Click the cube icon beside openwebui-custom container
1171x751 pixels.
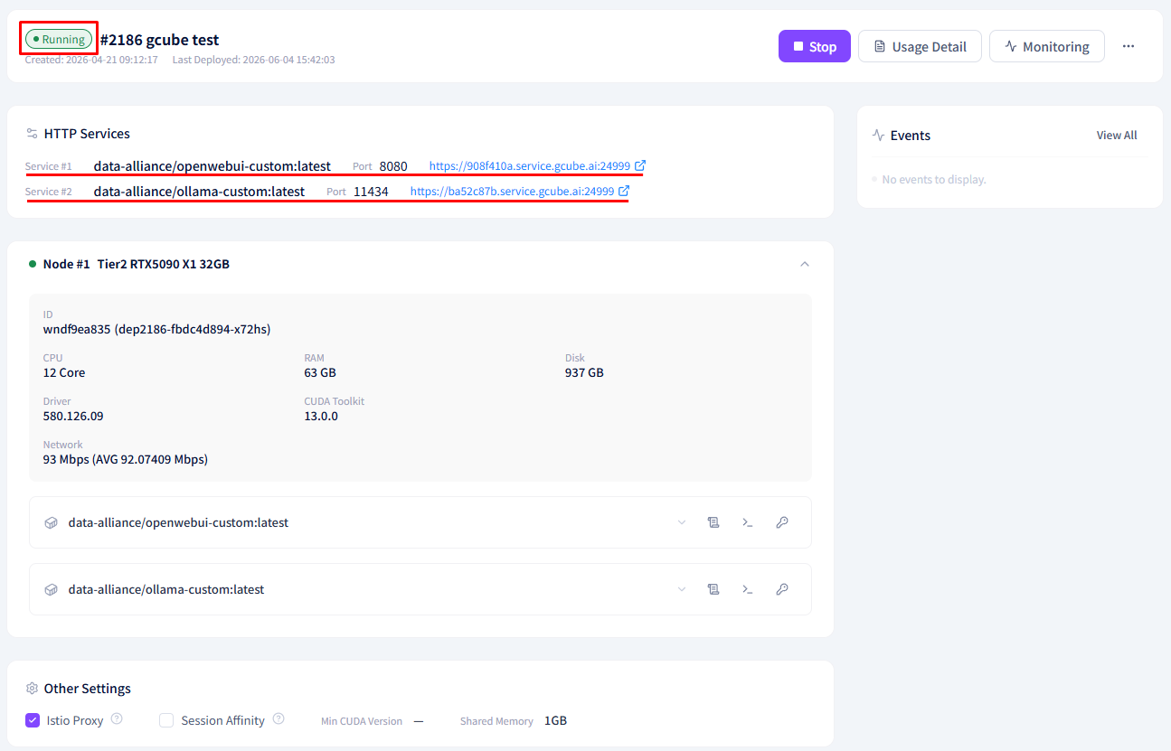click(52, 522)
